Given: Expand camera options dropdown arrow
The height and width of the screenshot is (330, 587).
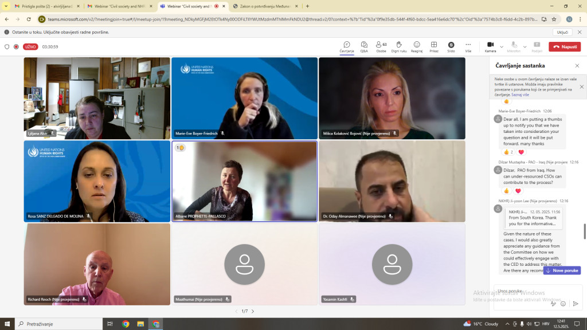Looking at the screenshot, I should [502, 46].
